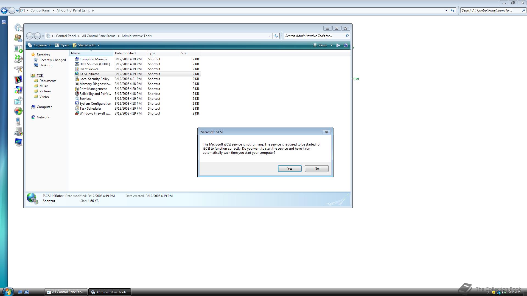Click All Control Panel Items in inner breadcrumb
The width and height of the screenshot is (527, 296).
point(99,36)
